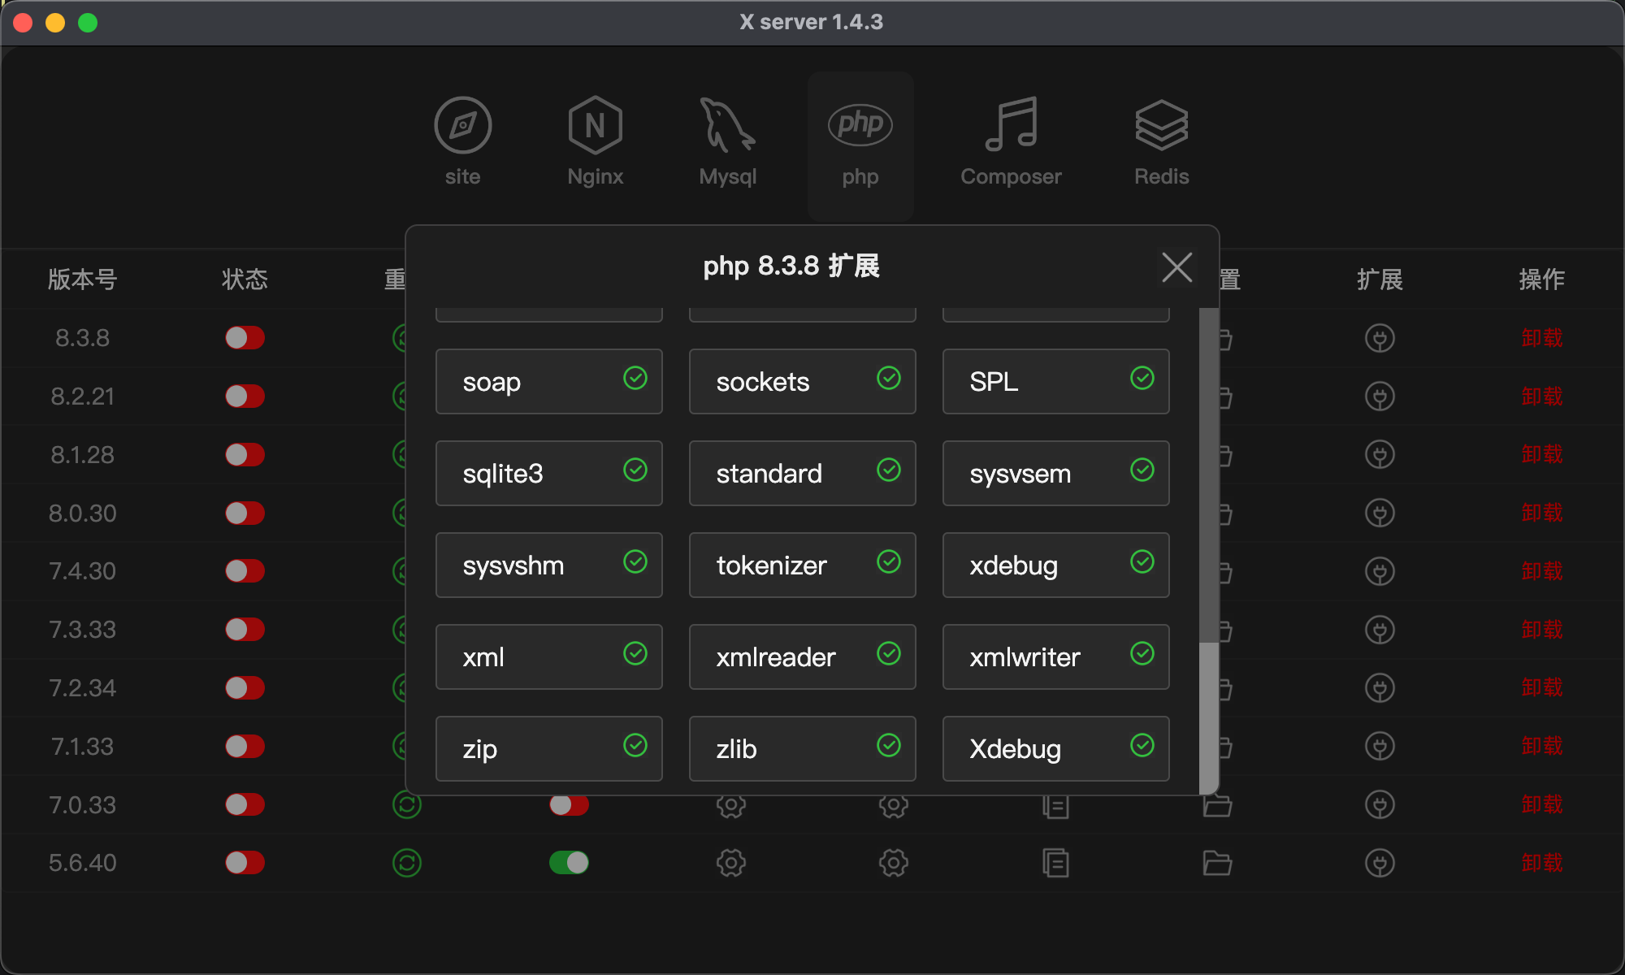1625x975 pixels.
Task: Open extensions plug icon for PHP 7.0.33
Action: point(1380,805)
